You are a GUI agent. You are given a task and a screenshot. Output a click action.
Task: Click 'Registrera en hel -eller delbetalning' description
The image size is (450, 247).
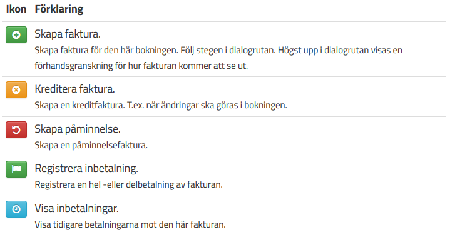click(x=105, y=184)
